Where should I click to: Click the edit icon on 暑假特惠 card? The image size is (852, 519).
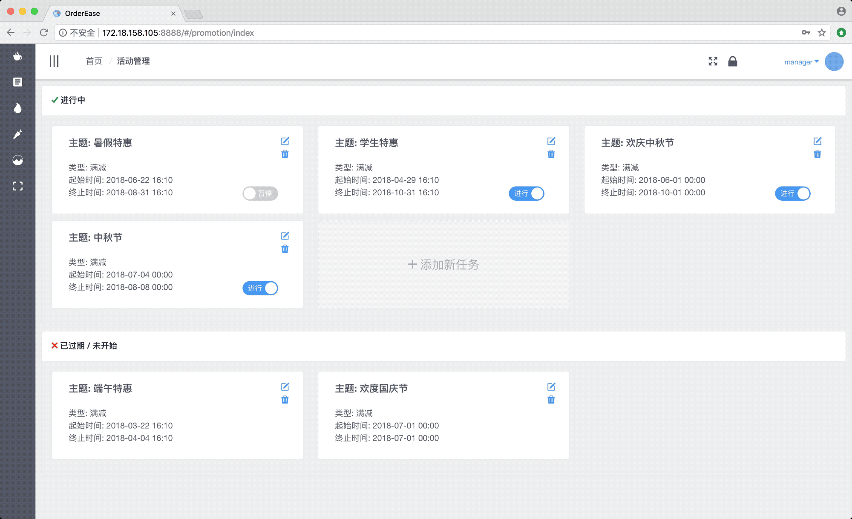pos(285,141)
